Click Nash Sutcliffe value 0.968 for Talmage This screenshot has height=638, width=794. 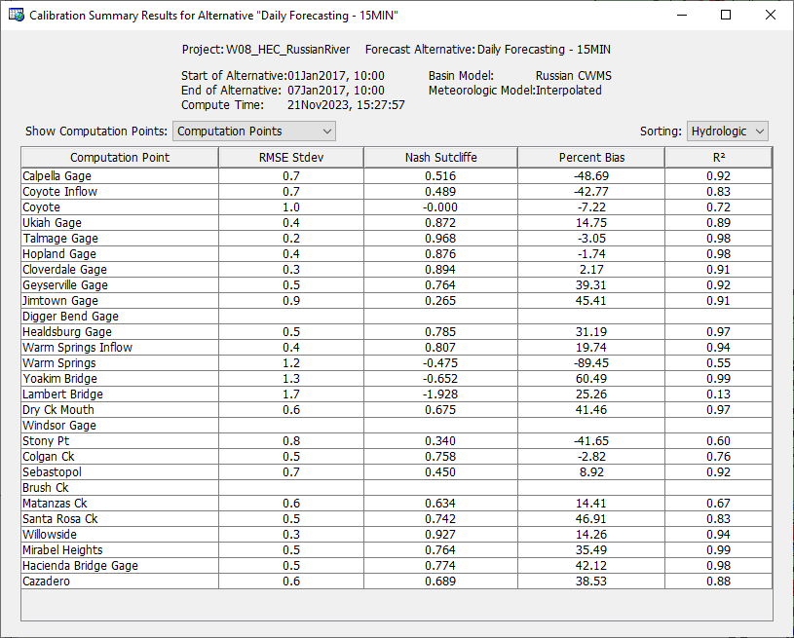coord(440,239)
